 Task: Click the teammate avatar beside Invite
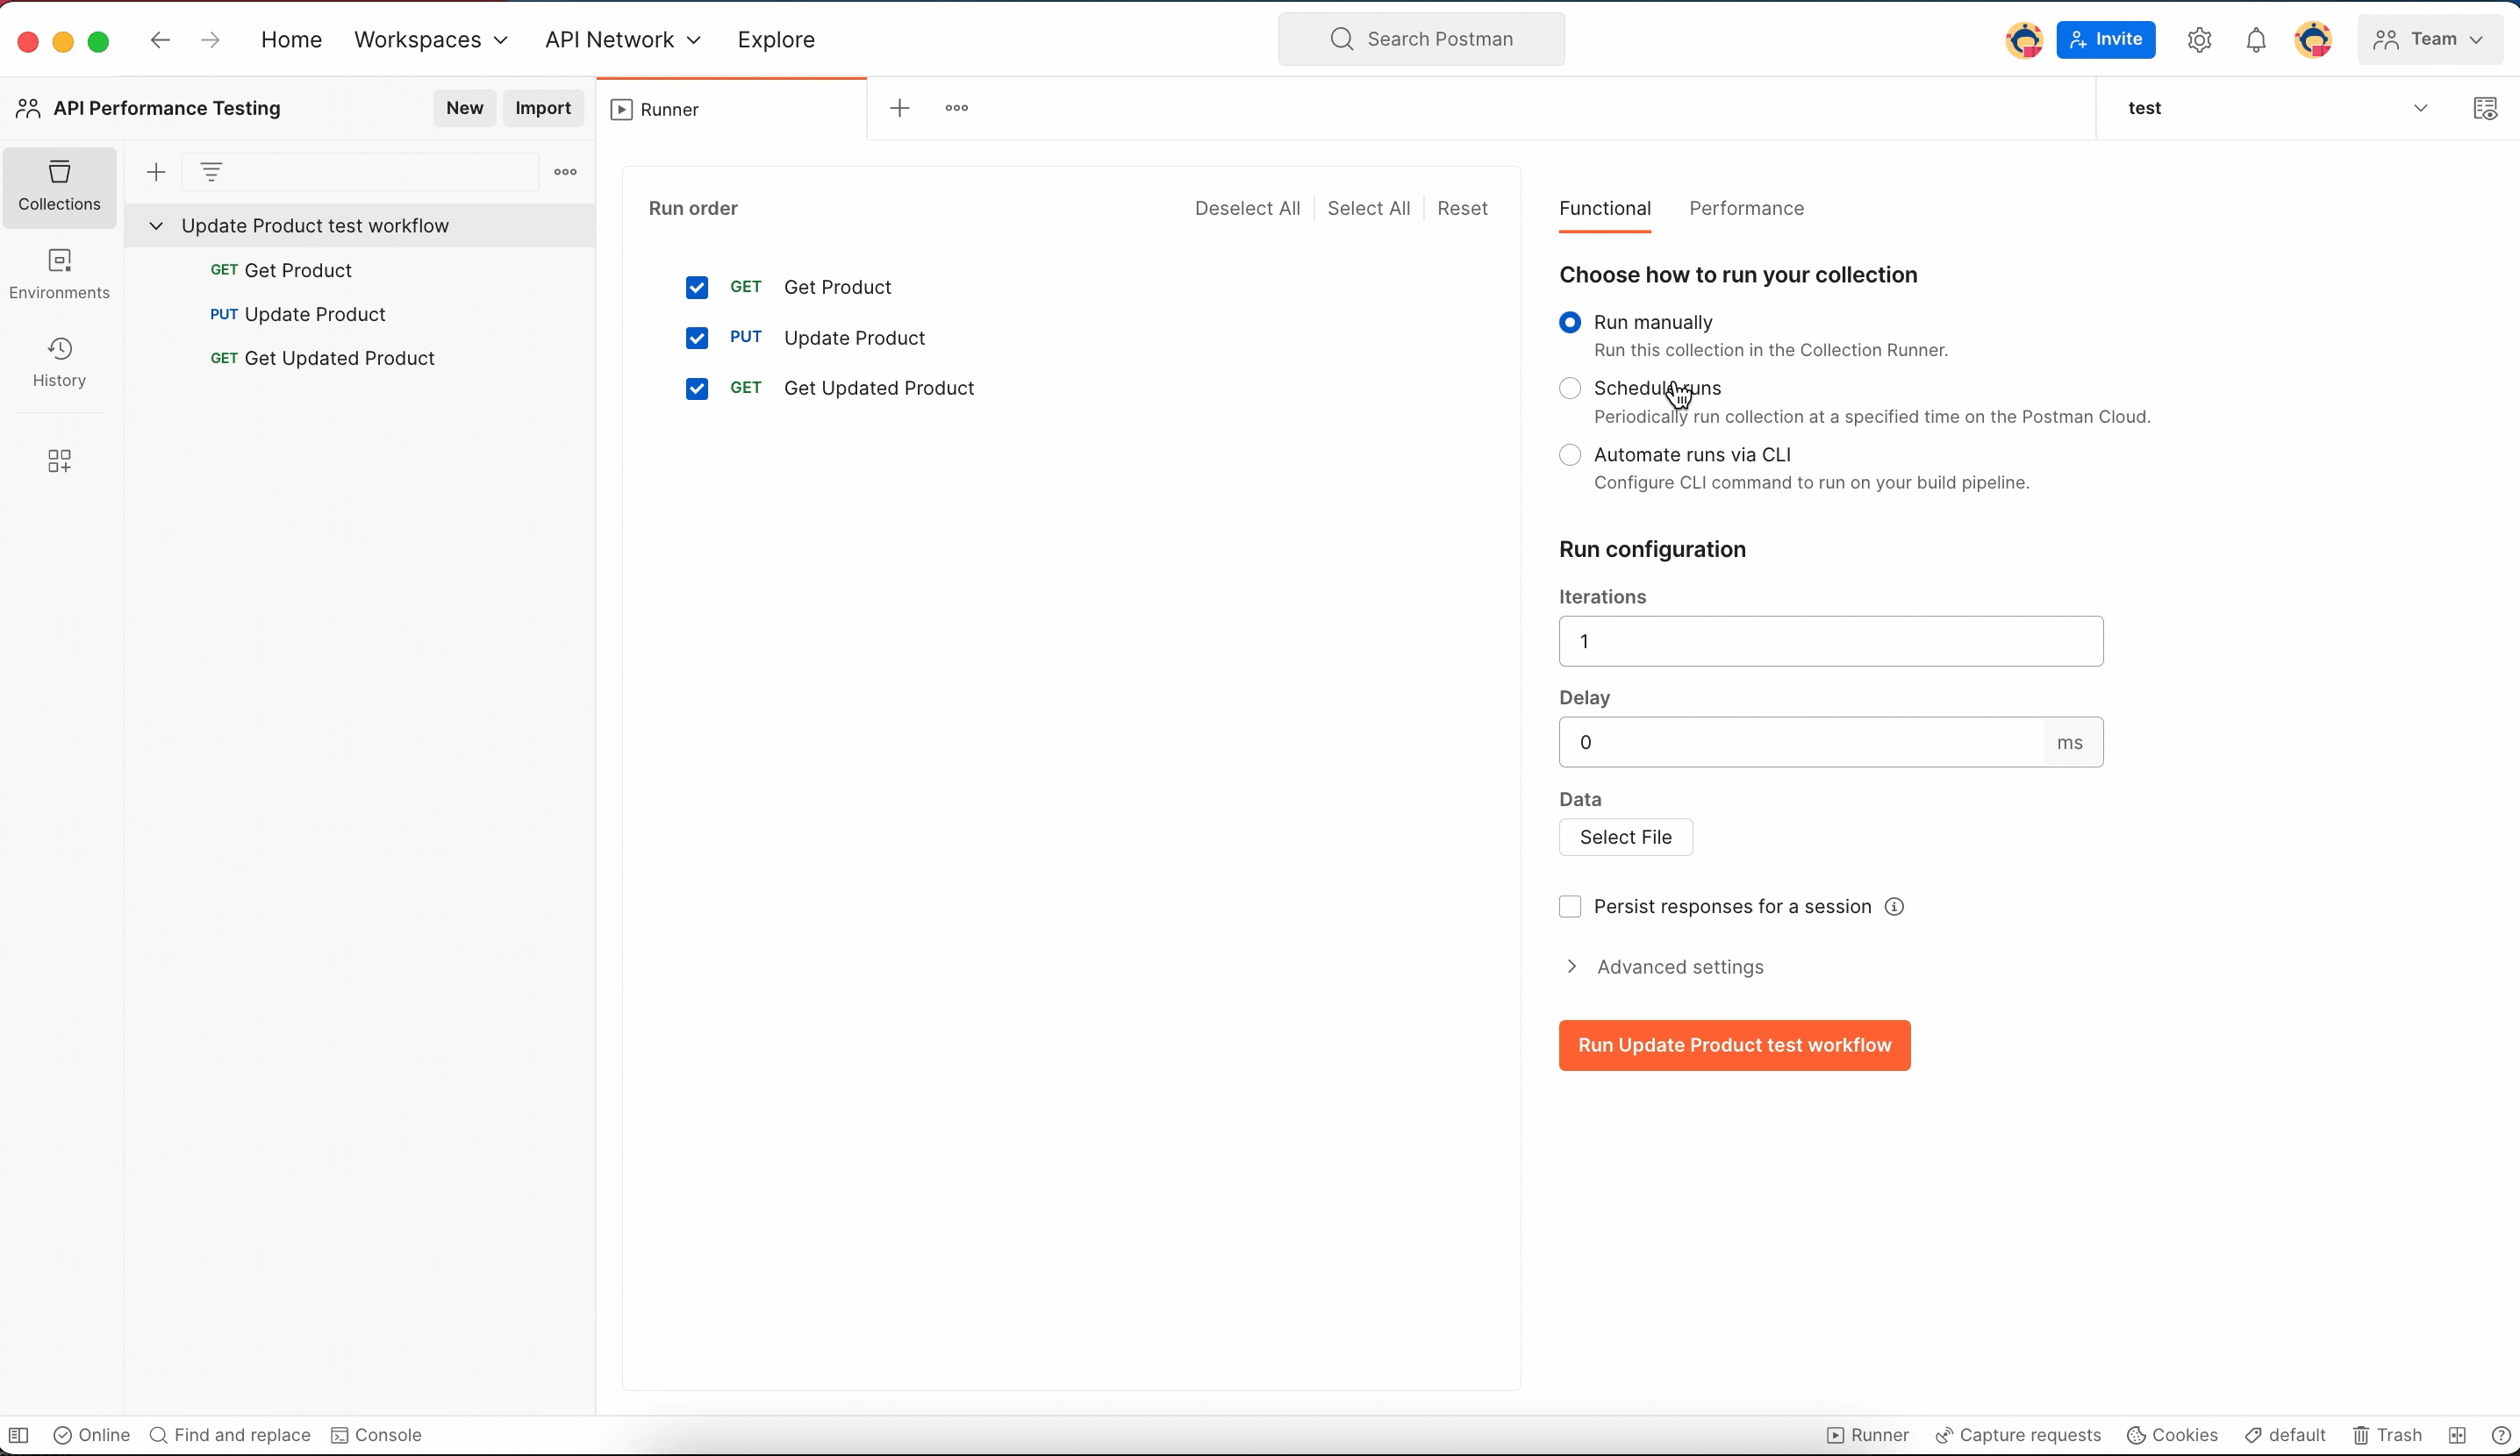(2024, 40)
